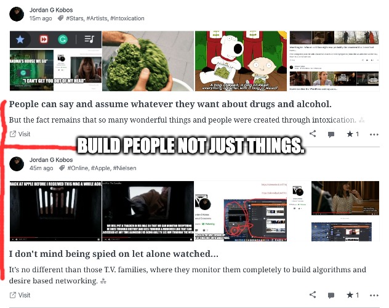
Task: Open Jordan G Kobos name on second post
Action: point(51,160)
